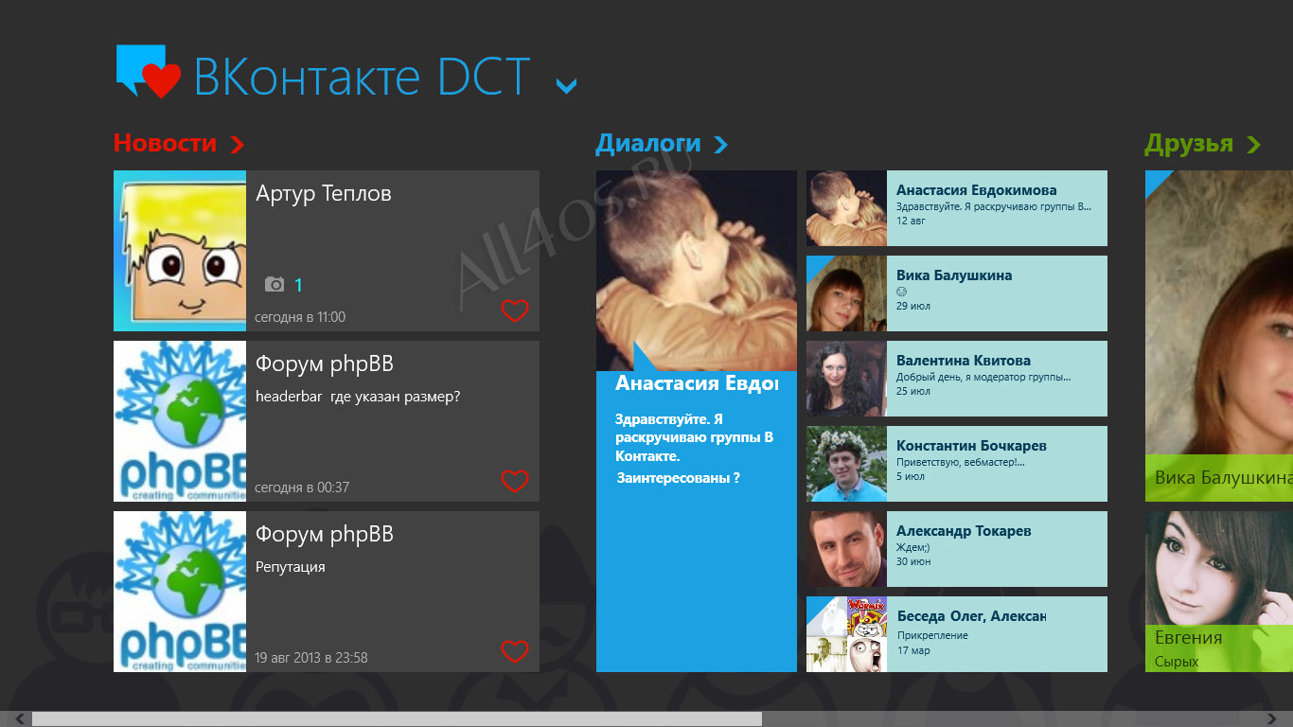Open the dropdown arrow next to ВКонтакте DCT

click(x=566, y=86)
